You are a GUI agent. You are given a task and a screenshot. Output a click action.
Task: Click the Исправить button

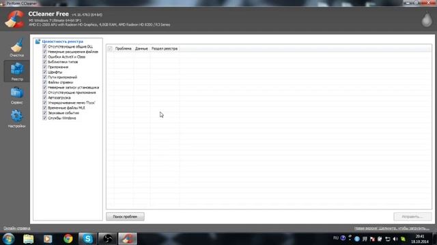[412, 216]
